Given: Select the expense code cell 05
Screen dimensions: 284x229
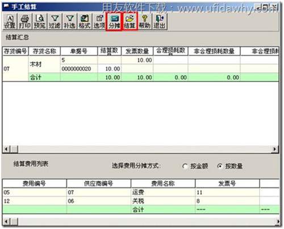Looking at the screenshot, I should (34, 192).
